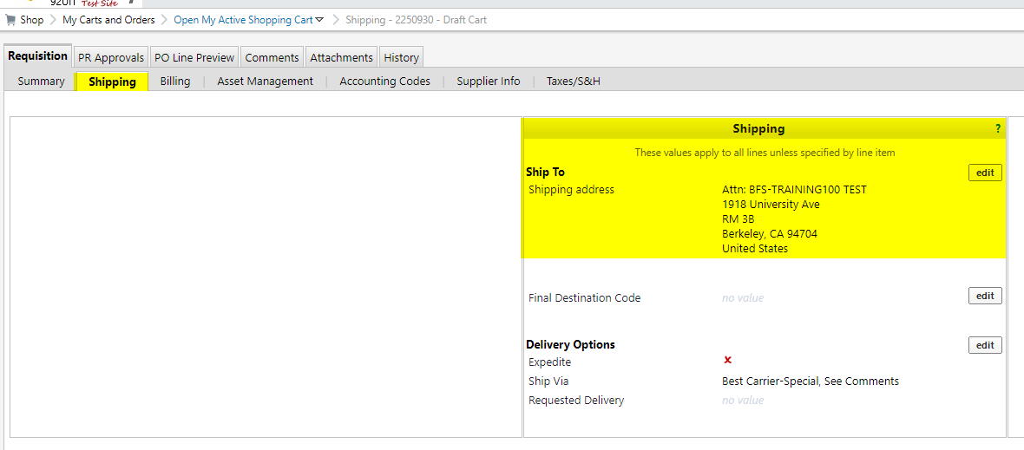Image resolution: width=1024 pixels, height=450 pixels.
Task: Go to the Summary sub-tab
Action: point(41,82)
